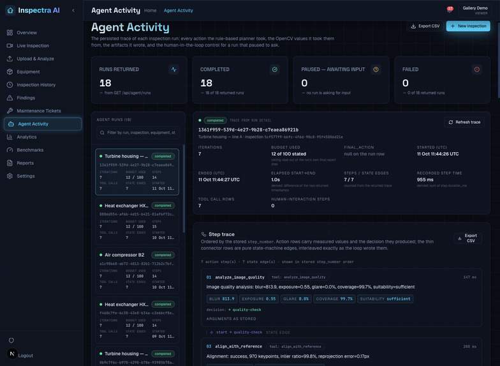The width and height of the screenshot is (500, 366).
Task: Go to Live Inspection page
Action: point(42,46)
